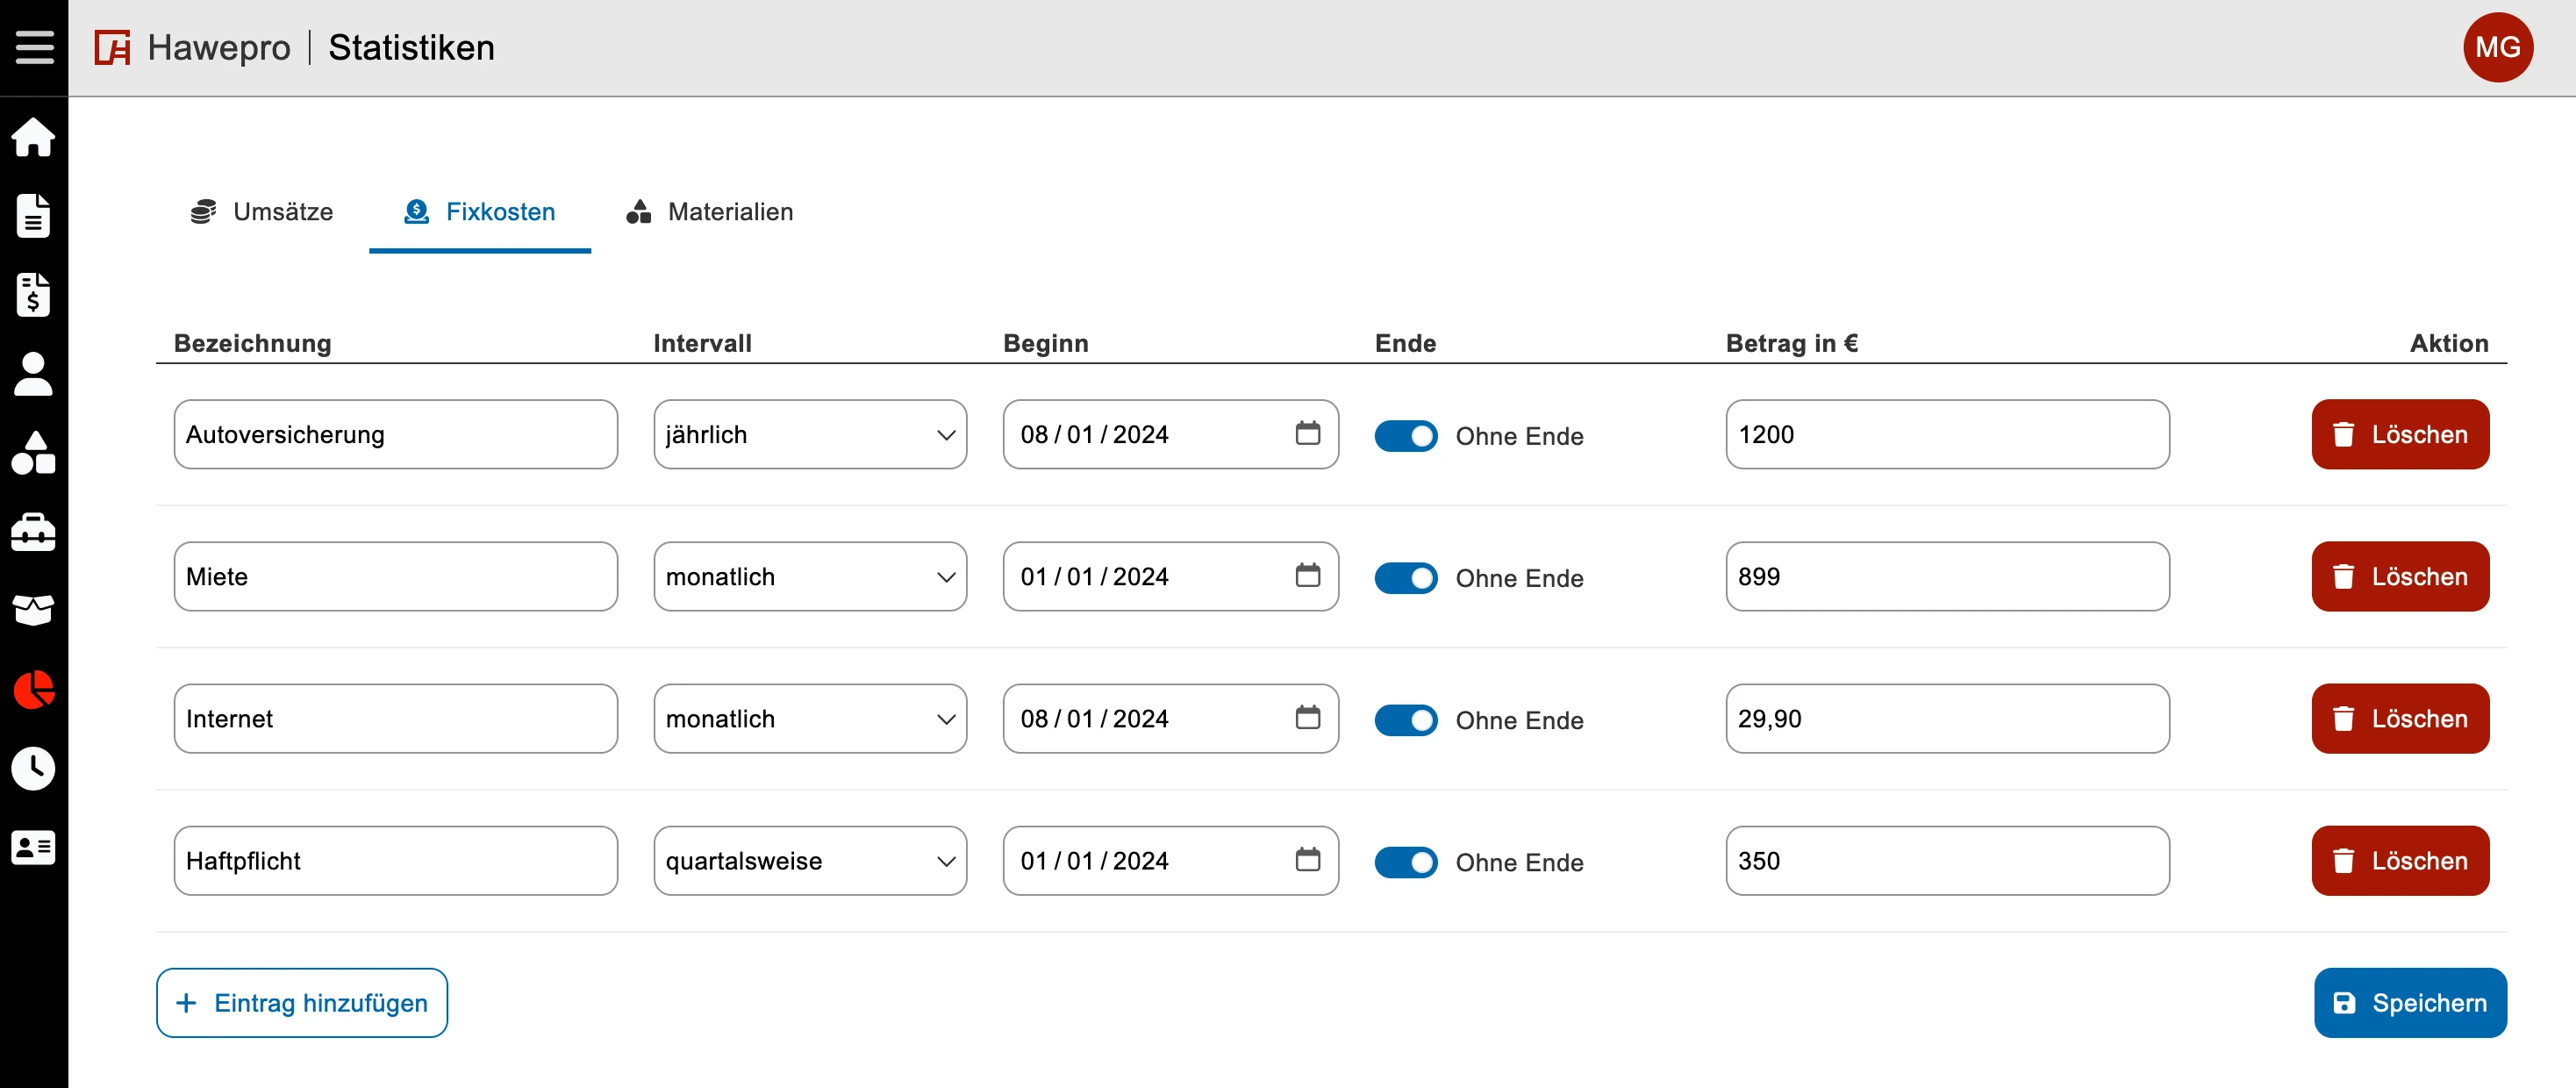
Task: Go to home via house icon
Action: pos(33,137)
